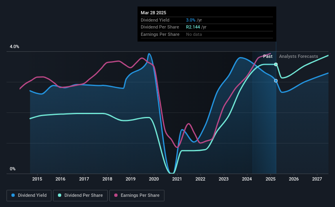
Task: Click the 2023 x-axis label
Action: (224, 179)
